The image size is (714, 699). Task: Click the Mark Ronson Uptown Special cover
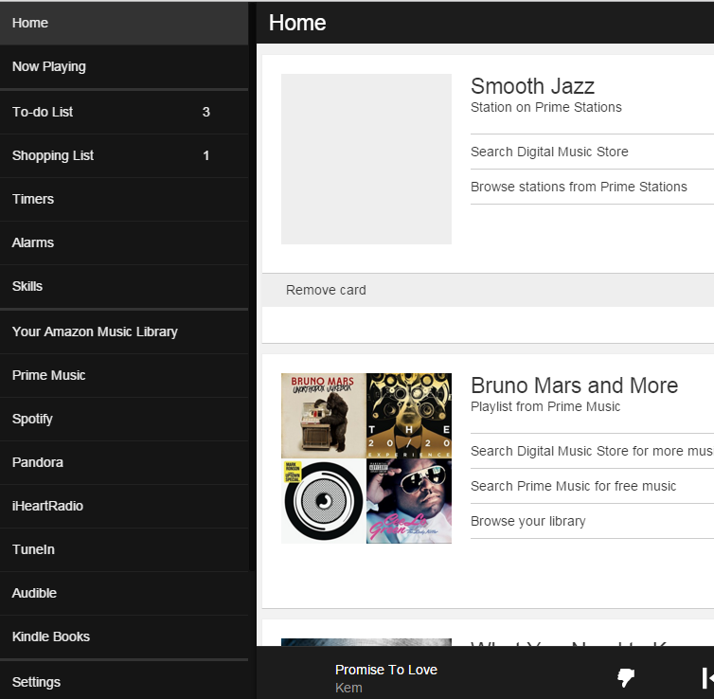[323, 501]
